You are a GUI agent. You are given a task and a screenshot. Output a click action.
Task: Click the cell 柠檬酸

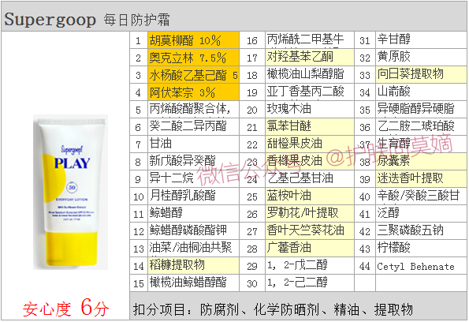pos(421,249)
